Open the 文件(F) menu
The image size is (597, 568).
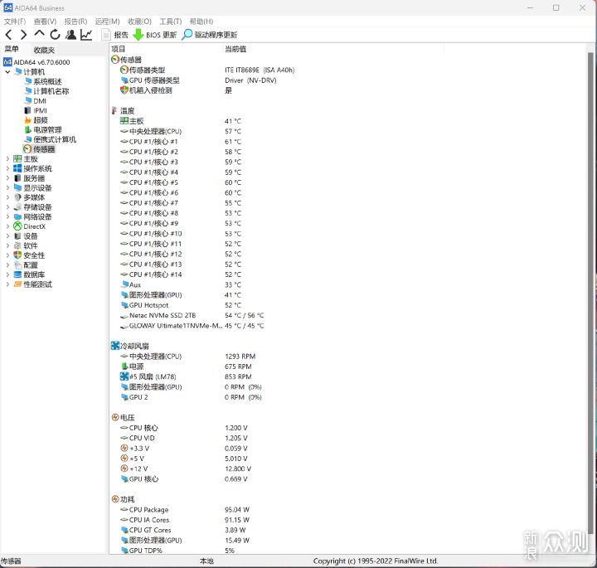point(15,22)
